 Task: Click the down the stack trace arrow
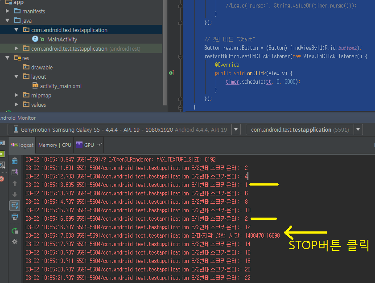pos(15,194)
